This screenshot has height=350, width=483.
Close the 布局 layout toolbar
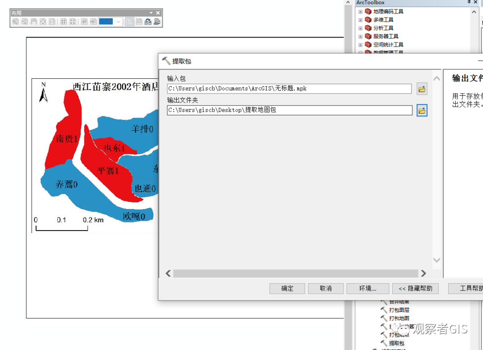click(x=158, y=13)
